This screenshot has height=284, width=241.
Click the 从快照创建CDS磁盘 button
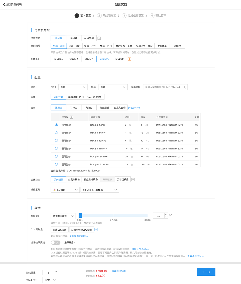(x=81, y=230)
